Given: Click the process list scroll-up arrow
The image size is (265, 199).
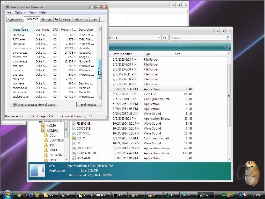Looking at the screenshot, I should (x=99, y=29).
